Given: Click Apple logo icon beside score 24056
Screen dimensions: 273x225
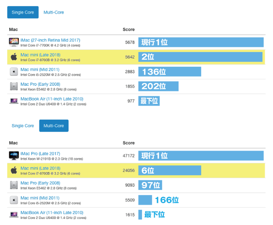Looking at the screenshot, I should [14, 170].
